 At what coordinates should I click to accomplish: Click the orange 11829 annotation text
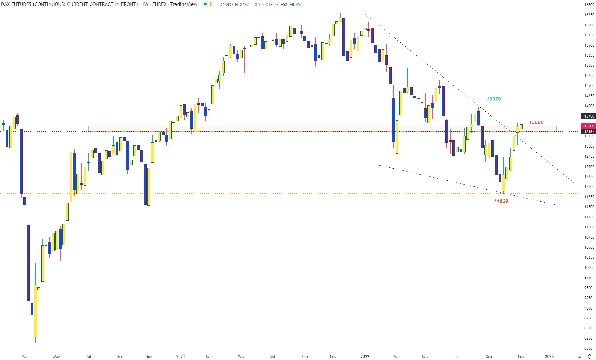click(501, 201)
